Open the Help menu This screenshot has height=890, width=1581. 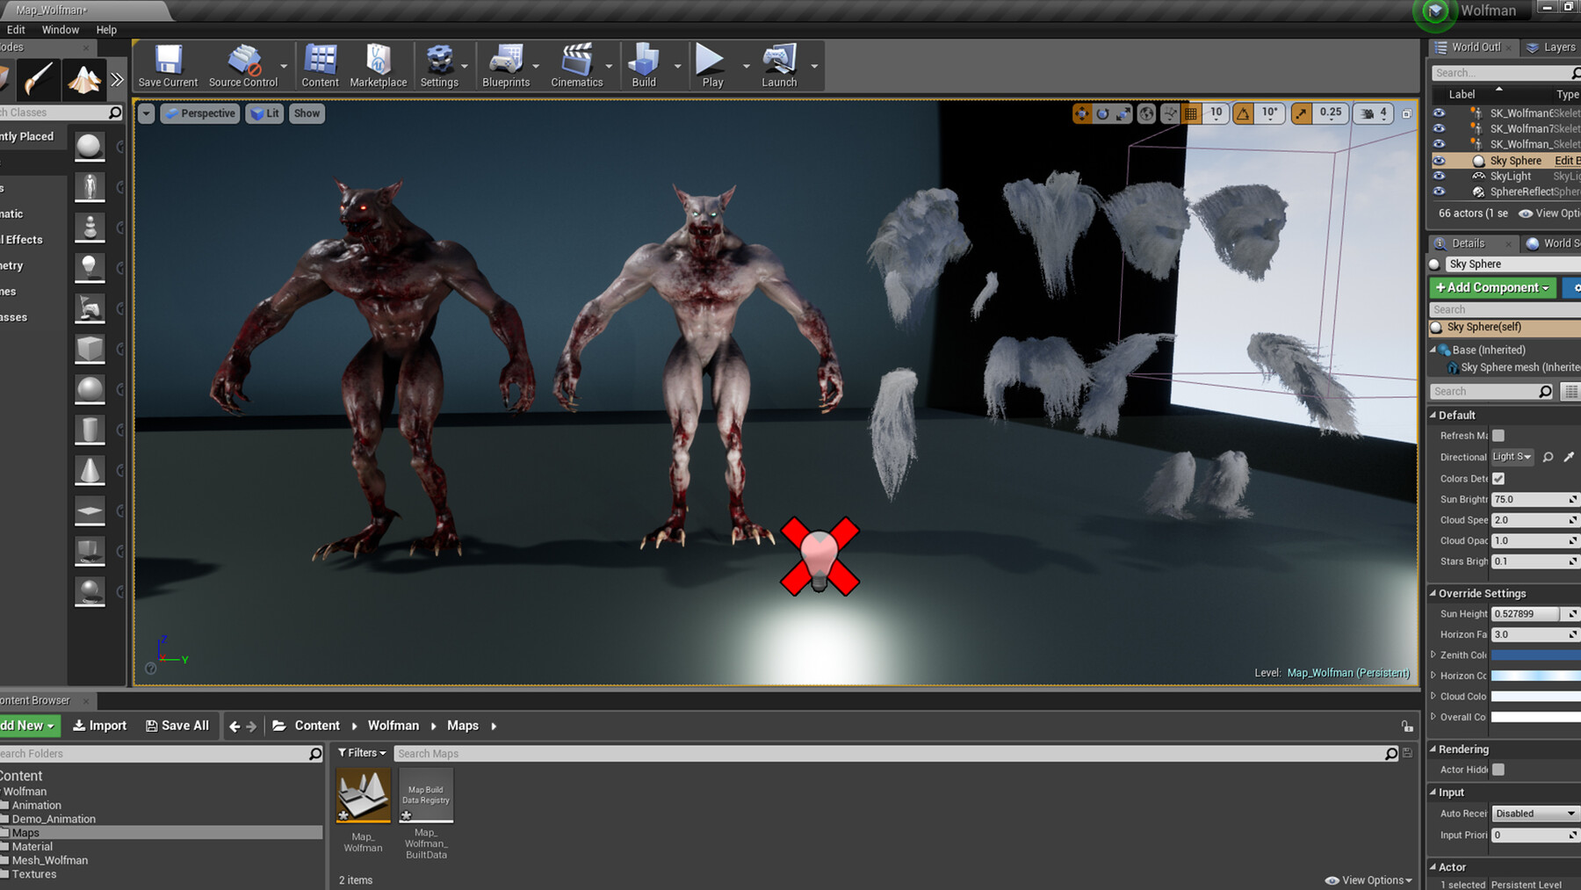point(106,30)
